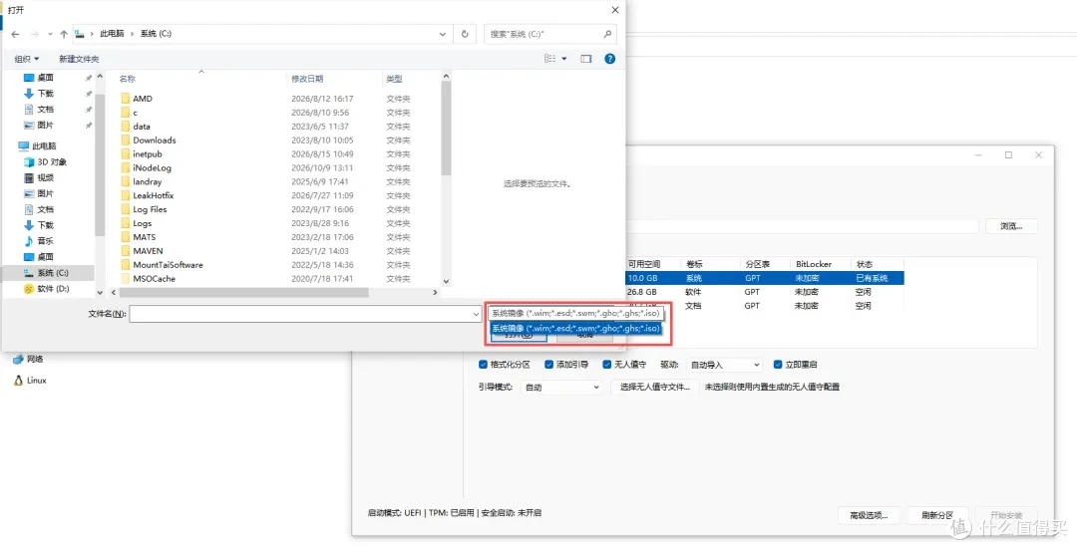Click the file list horizontal scrollbar

244,293
